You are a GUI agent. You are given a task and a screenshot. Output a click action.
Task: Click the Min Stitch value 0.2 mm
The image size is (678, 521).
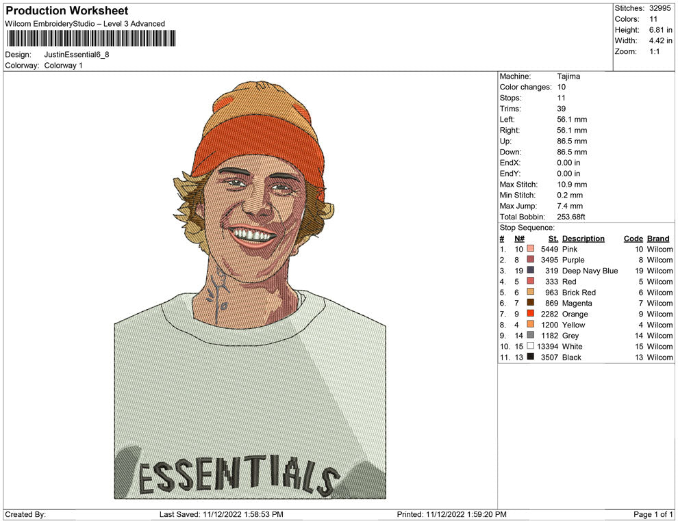coord(570,195)
